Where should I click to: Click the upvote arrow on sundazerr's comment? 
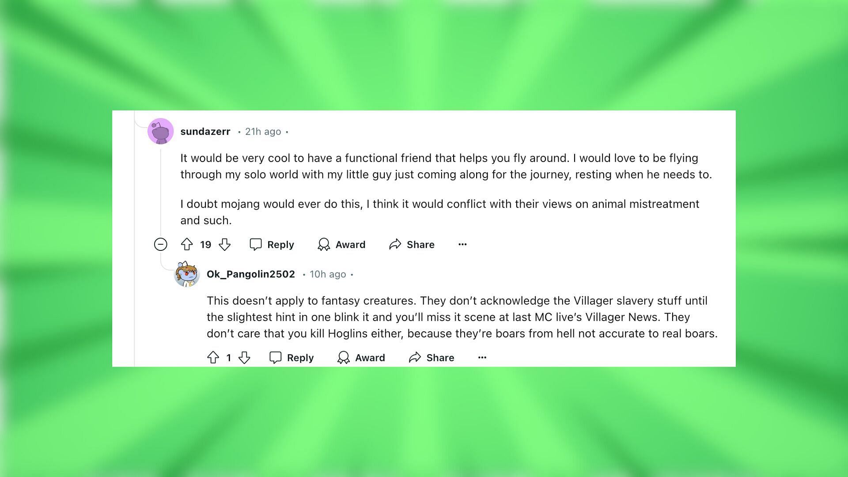(x=188, y=244)
